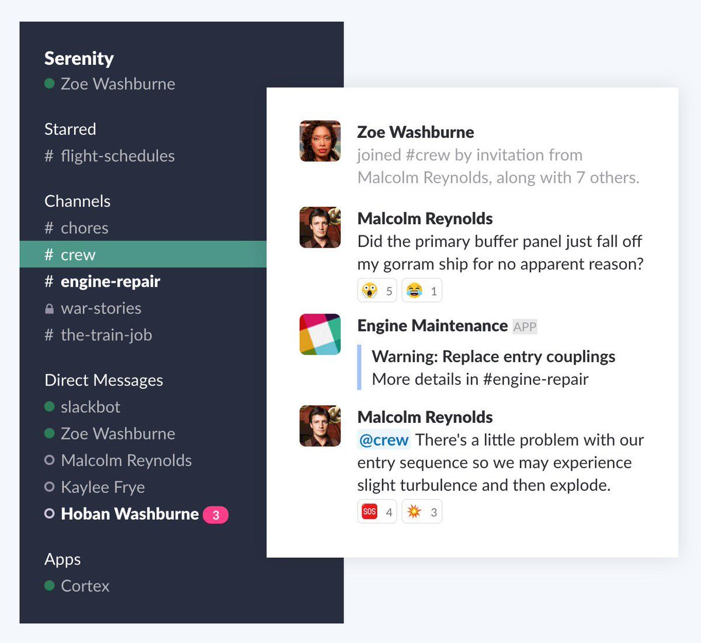The image size is (701, 643).
Task: Click the explosion emoji reaction
Action: [x=422, y=512]
